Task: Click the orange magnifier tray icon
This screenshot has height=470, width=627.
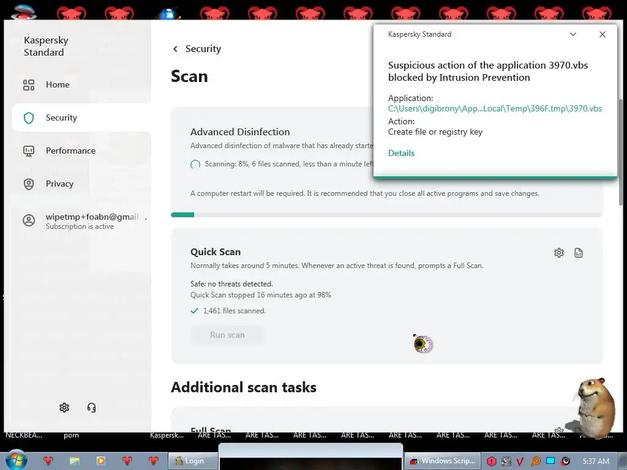Action: pyautogui.click(x=535, y=461)
